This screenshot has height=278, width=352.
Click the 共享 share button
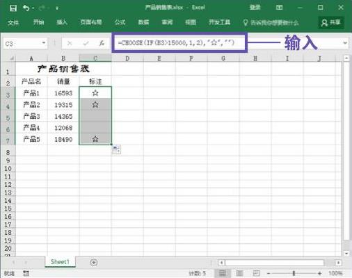[331, 22]
